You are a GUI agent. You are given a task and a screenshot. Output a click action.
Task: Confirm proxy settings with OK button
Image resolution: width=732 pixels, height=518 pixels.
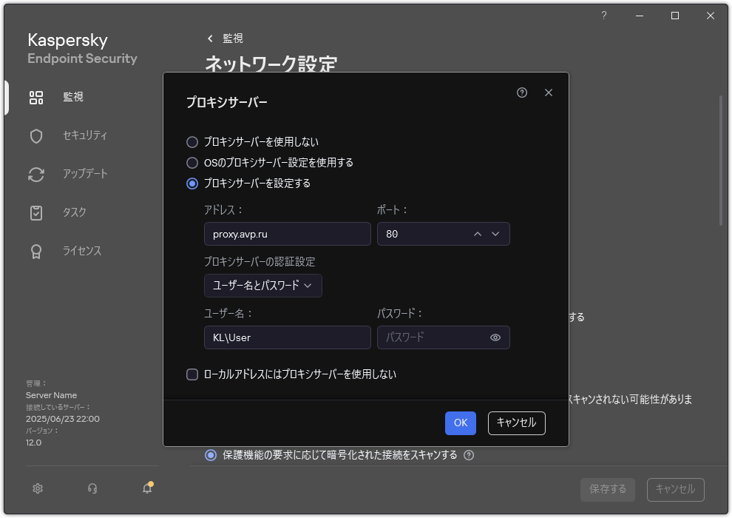(x=460, y=423)
